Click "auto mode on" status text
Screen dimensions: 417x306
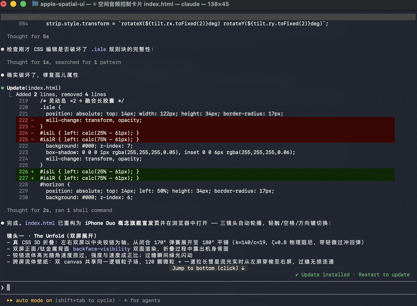tap(34, 300)
